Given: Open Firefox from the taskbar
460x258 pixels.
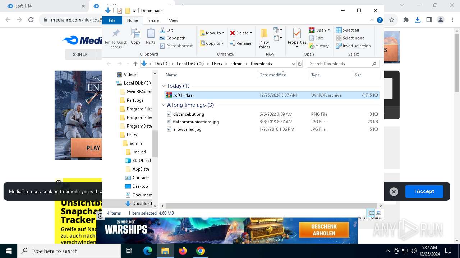Looking at the screenshot, I should pos(183,251).
